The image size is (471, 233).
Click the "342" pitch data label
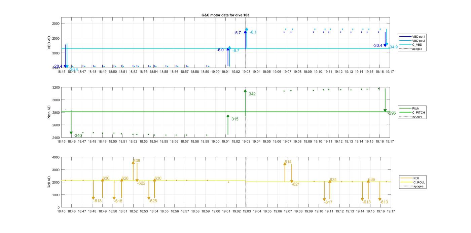(x=252, y=94)
